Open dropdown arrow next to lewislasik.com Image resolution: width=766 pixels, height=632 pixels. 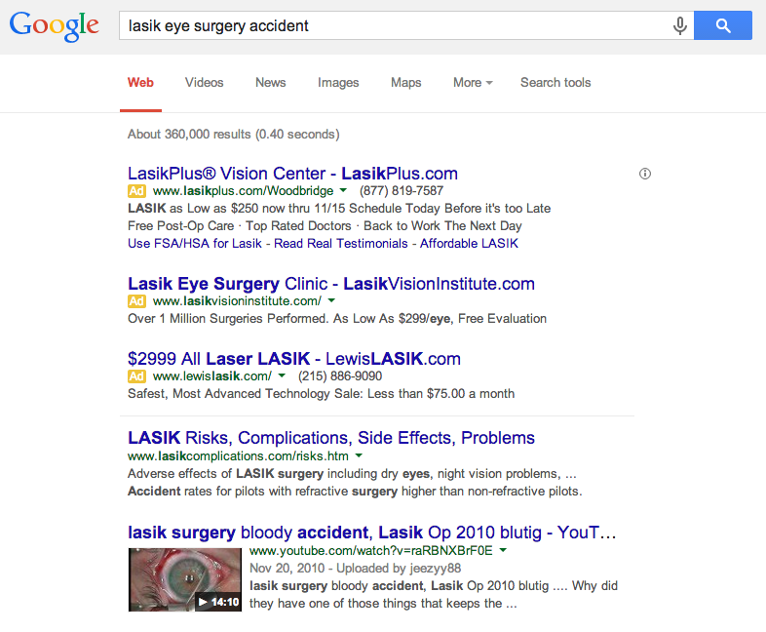[x=282, y=375]
